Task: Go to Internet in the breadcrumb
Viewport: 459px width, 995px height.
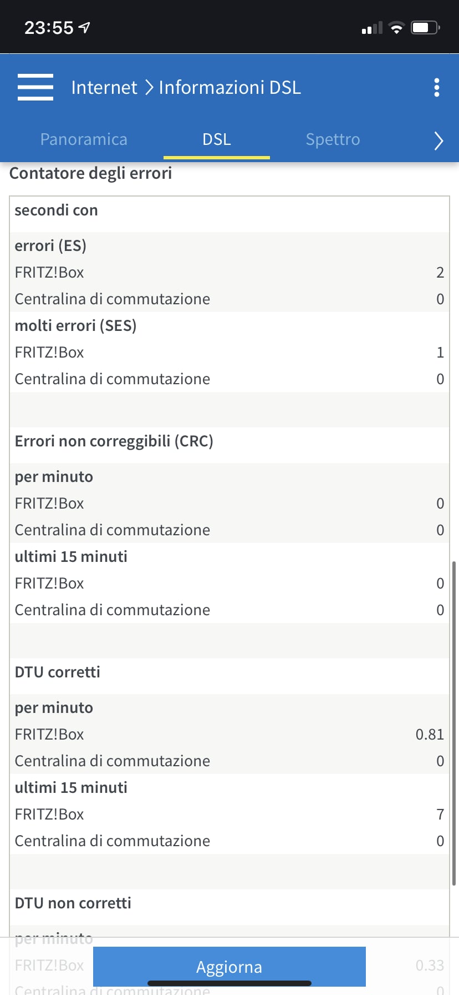Action: point(104,87)
